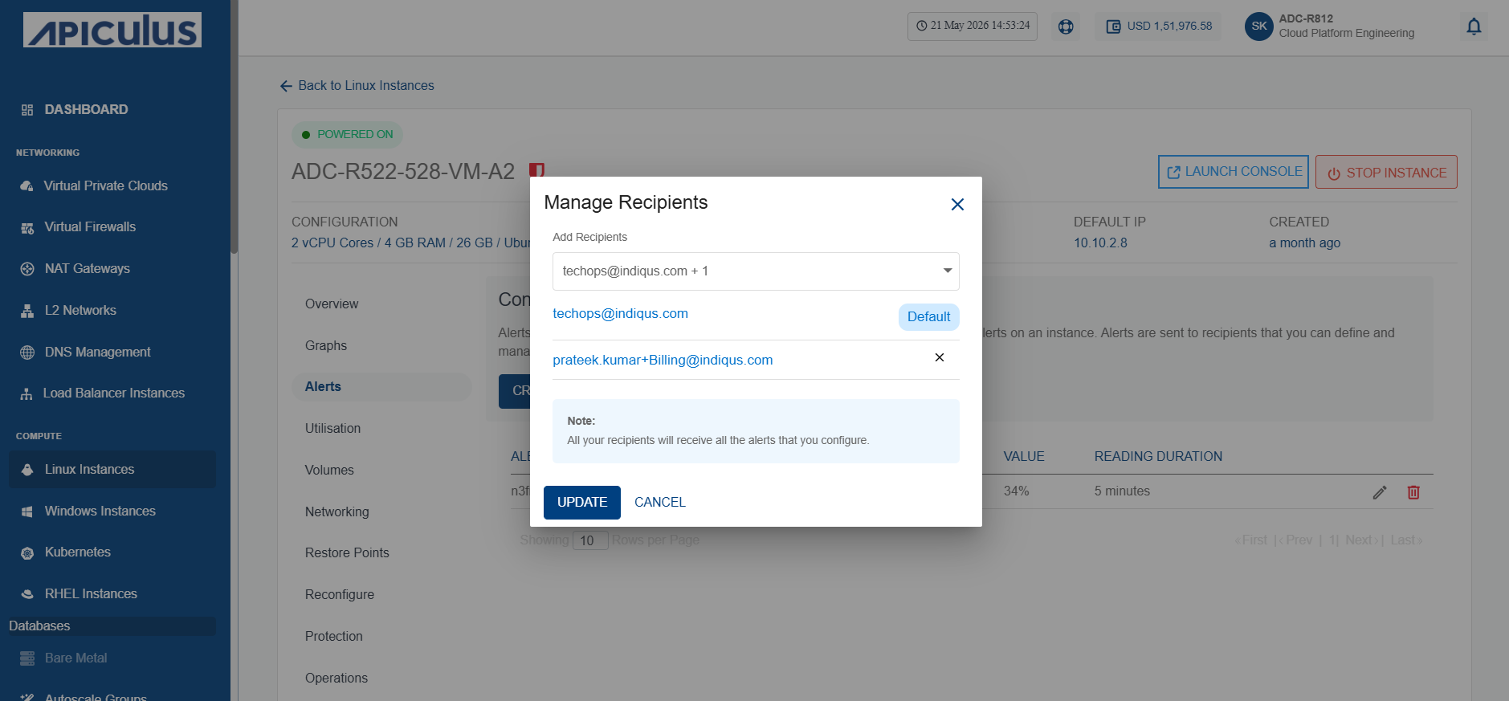Click techops@indiqus.com recipient link
The height and width of the screenshot is (701, 1509).
click(620, 313)
